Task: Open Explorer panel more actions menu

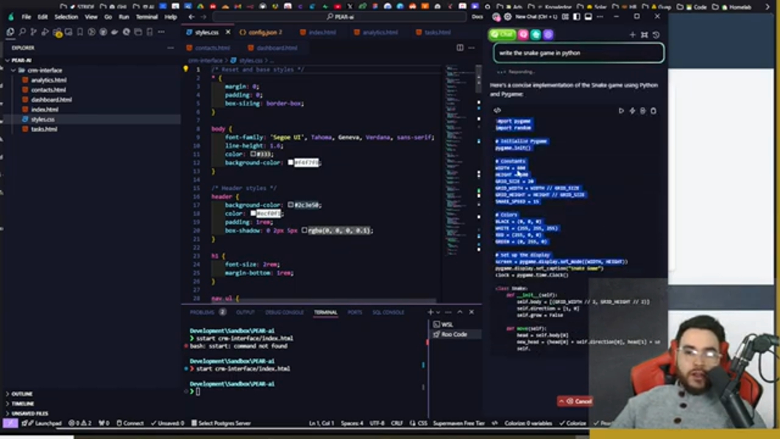Action: [171, 48]
